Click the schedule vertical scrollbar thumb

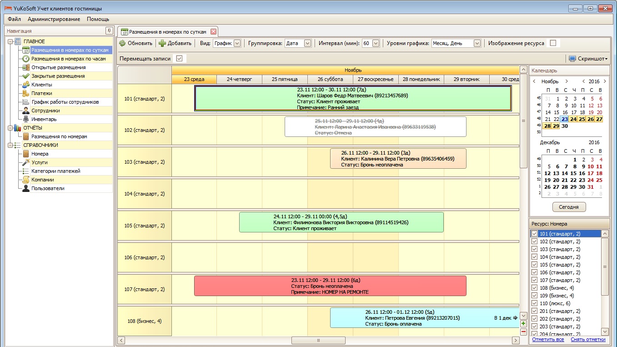pyautogui.click(x=523, y=121)
